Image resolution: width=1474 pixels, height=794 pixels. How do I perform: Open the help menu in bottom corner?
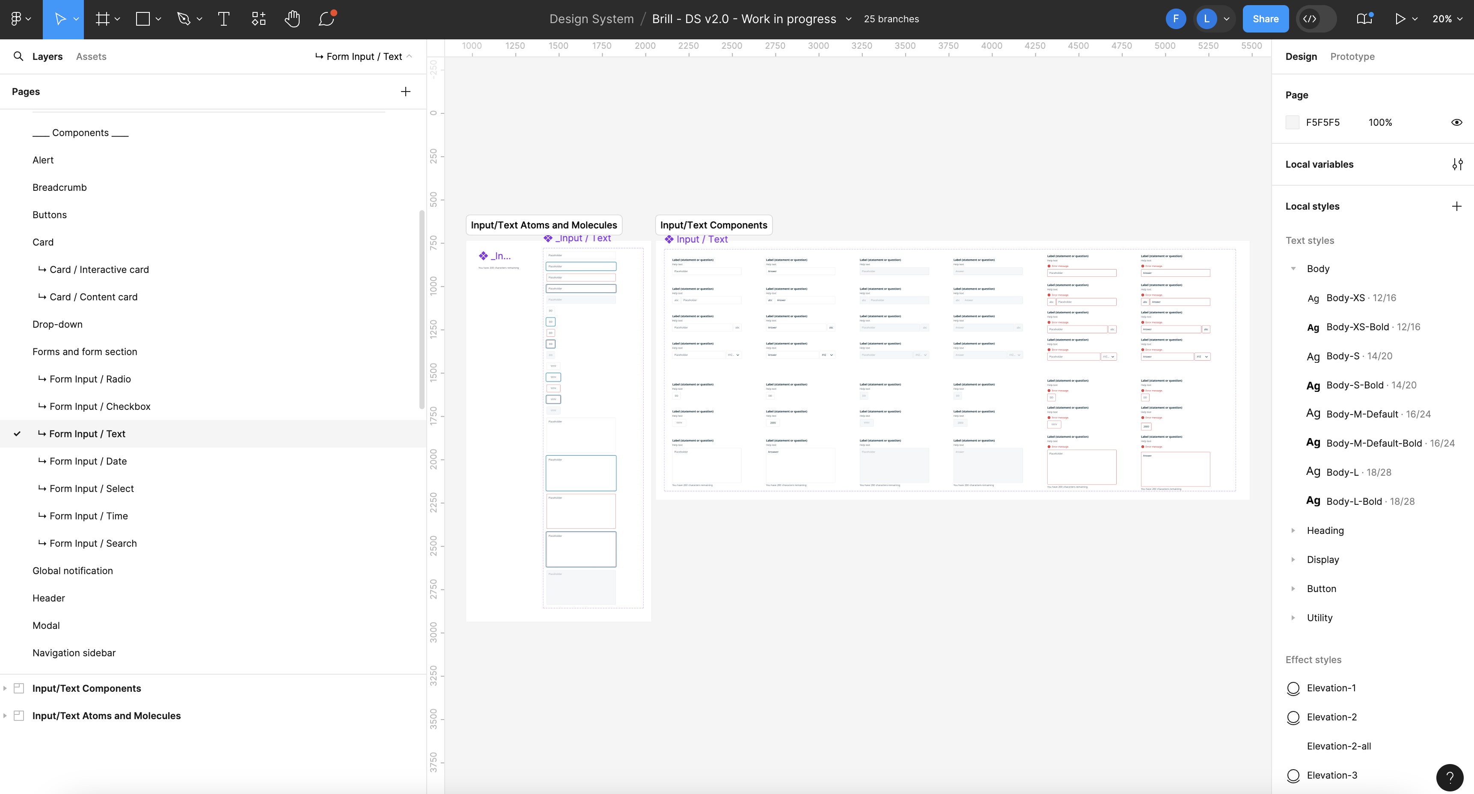pyautogui.click(x=1450, y=777)
